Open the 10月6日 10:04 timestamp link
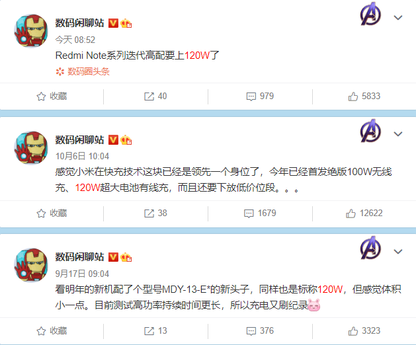Screen dimensions: 416x345 coord(82,156)
